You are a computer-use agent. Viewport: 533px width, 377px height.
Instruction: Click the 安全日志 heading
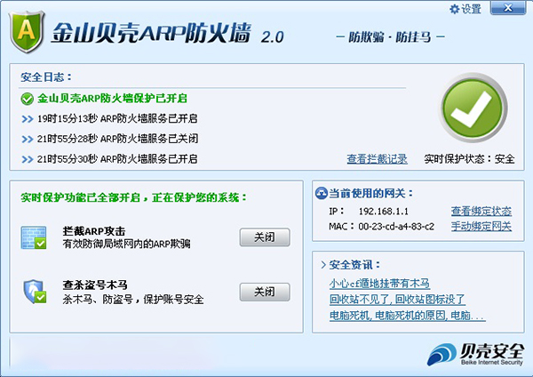[x=46, y=77]
